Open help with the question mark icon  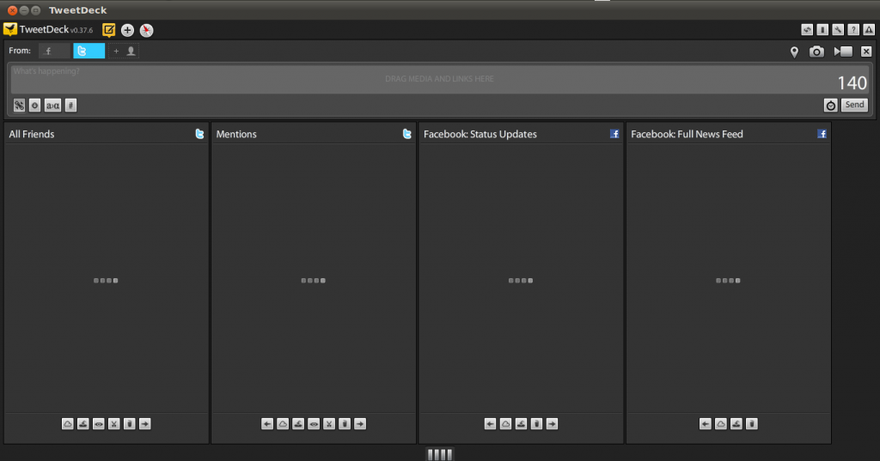pos(853,30)
